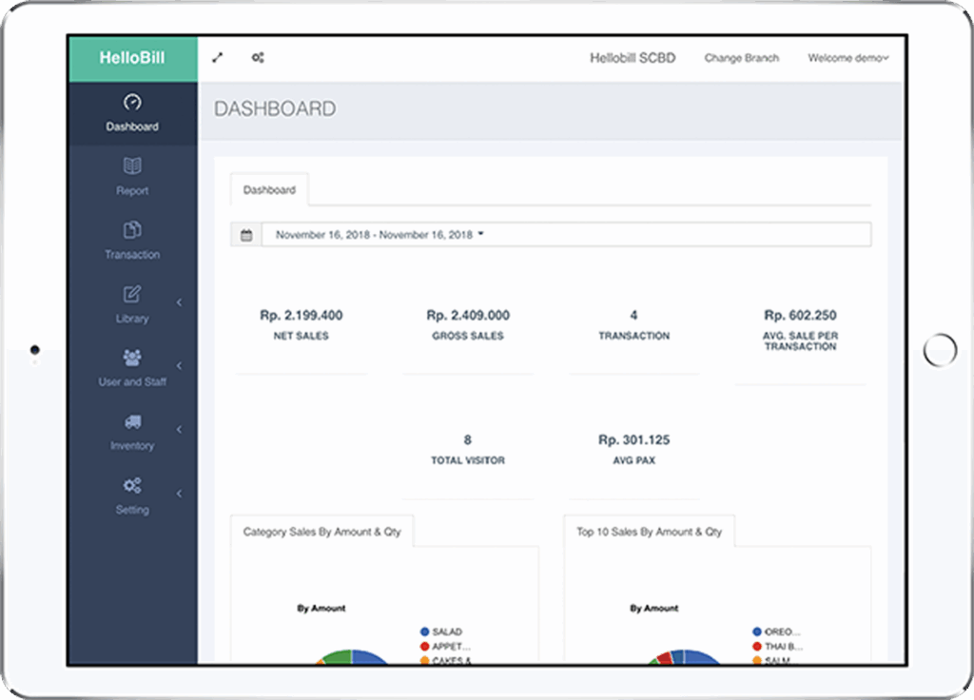Click the HelloBill logo
This screenshot has height=700, width=974.
coord(131,58)
